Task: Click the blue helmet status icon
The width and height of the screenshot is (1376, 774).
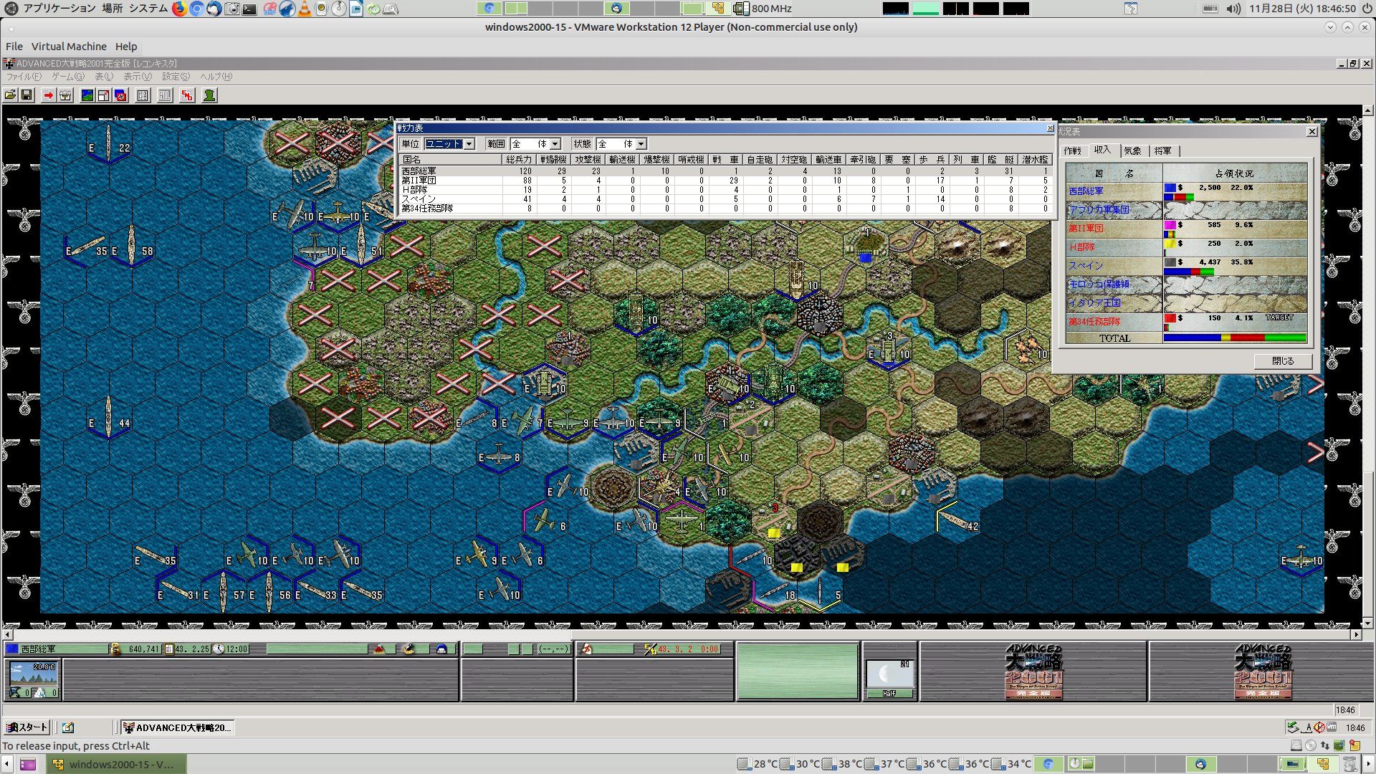Action: [441, 649]
